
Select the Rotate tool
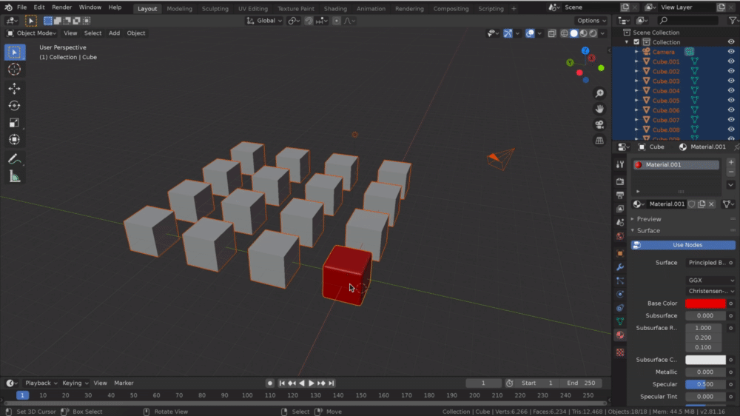pyautogui.click(x=14, y=105)
